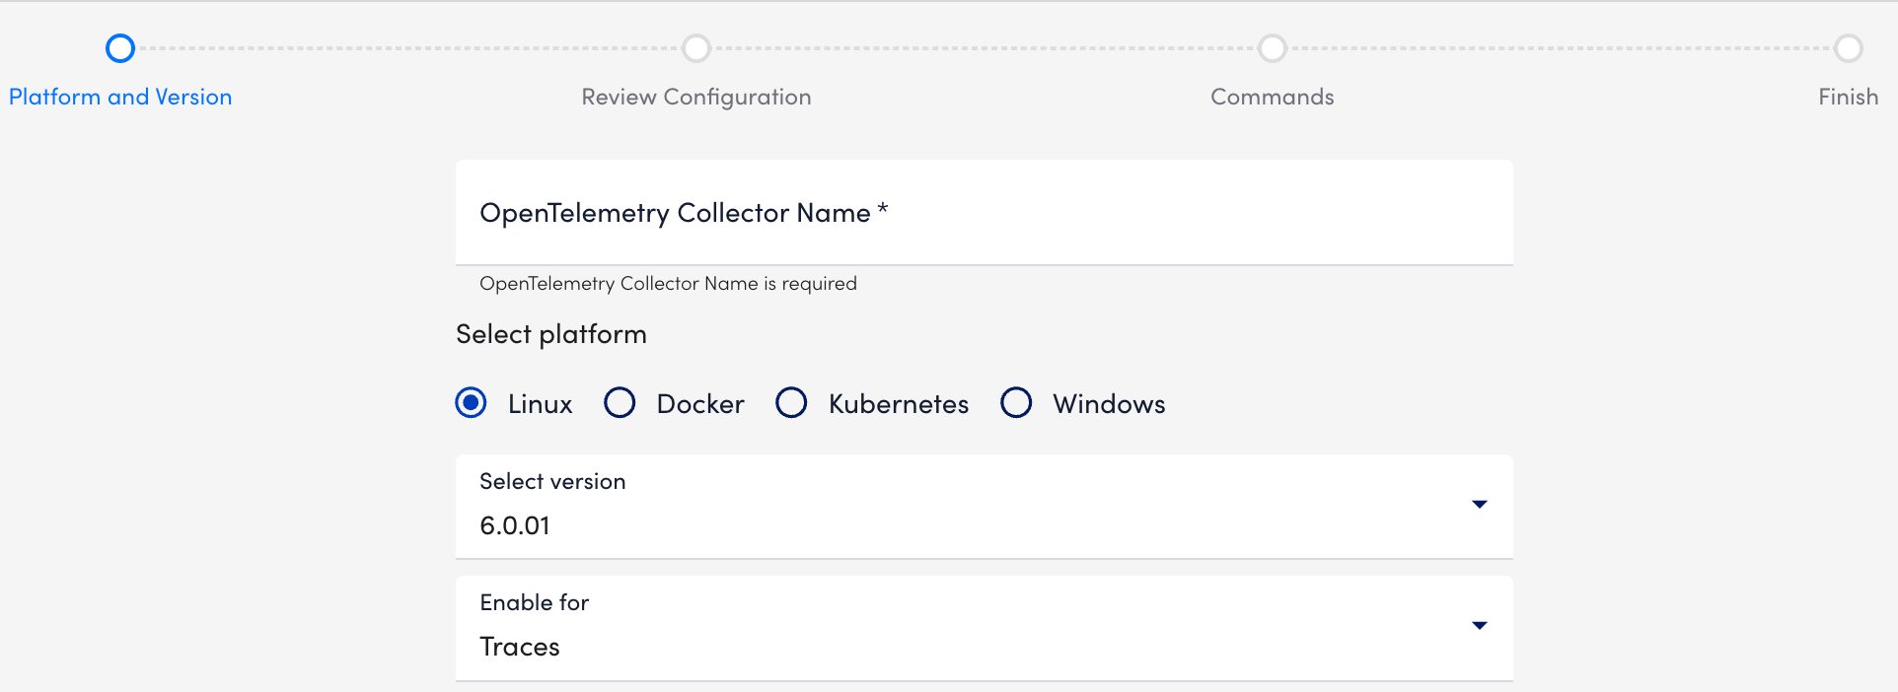Go to the Review Configuration step label

696,97
